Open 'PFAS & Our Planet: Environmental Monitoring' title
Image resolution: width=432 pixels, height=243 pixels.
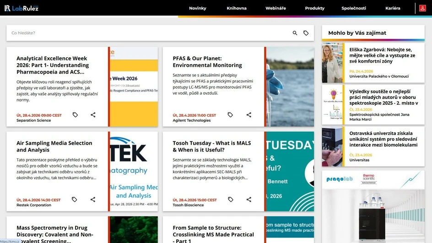tap(207, 62)
